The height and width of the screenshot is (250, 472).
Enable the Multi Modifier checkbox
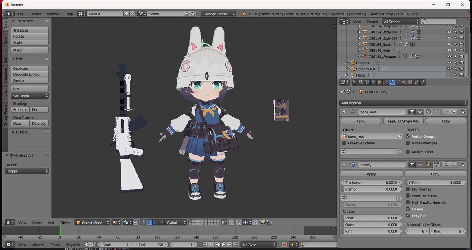point(408,151)
